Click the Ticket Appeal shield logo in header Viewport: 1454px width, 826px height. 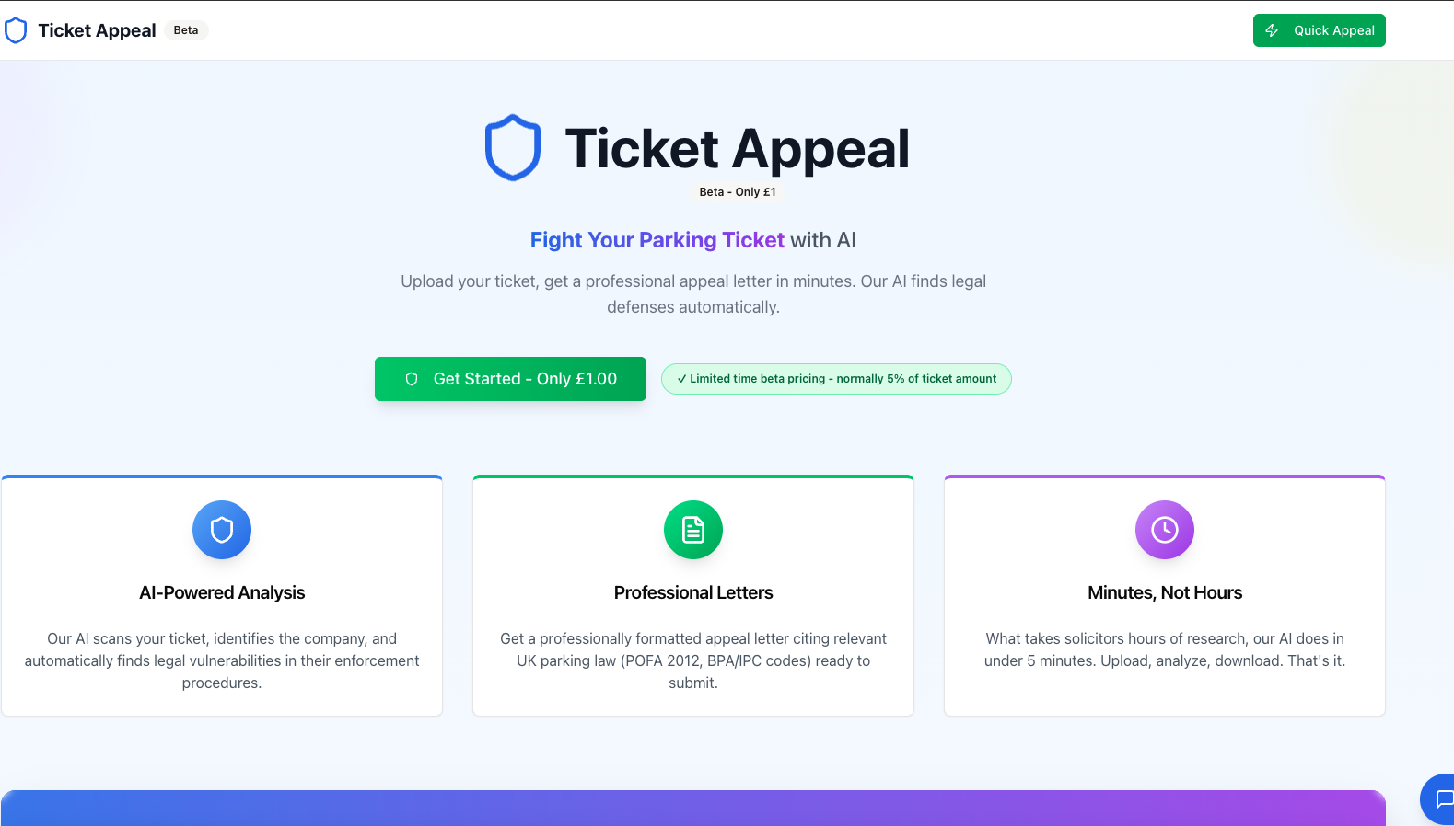point(16,29)
